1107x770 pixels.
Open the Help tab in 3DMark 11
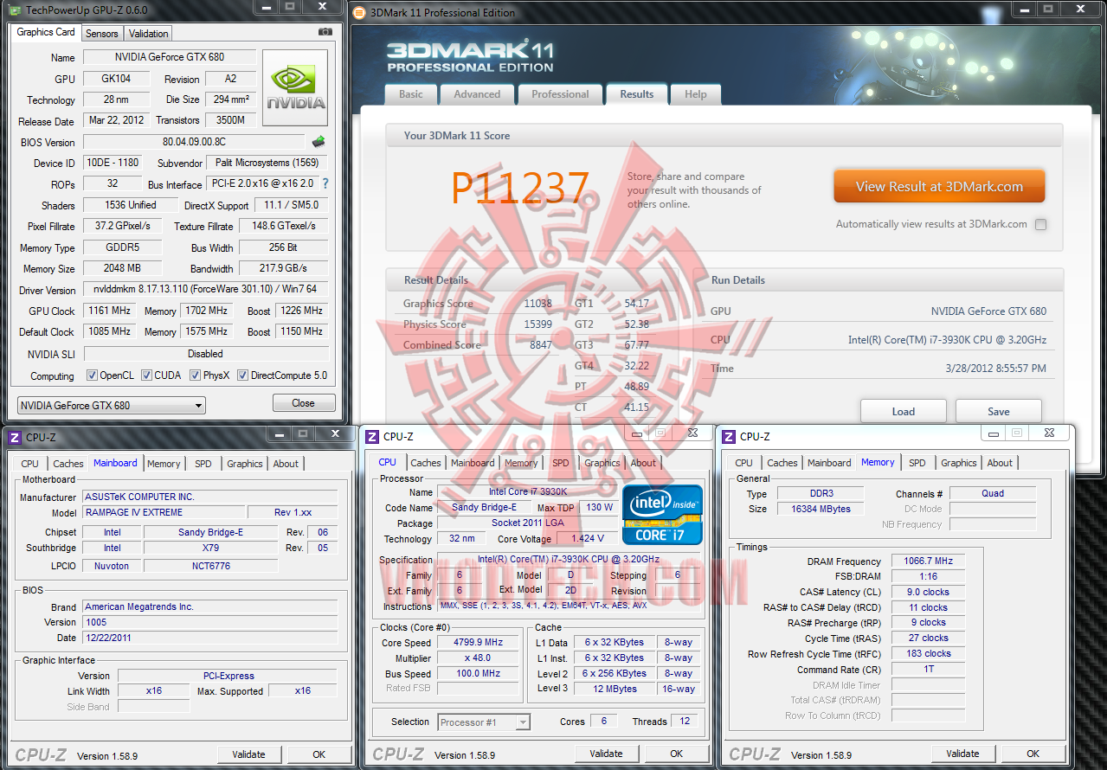(696, 94)
